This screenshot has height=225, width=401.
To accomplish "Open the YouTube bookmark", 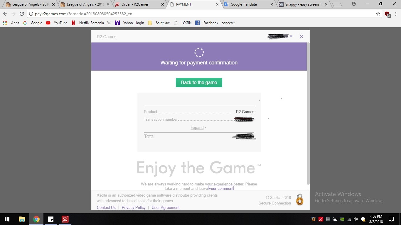I will [57, 23].
